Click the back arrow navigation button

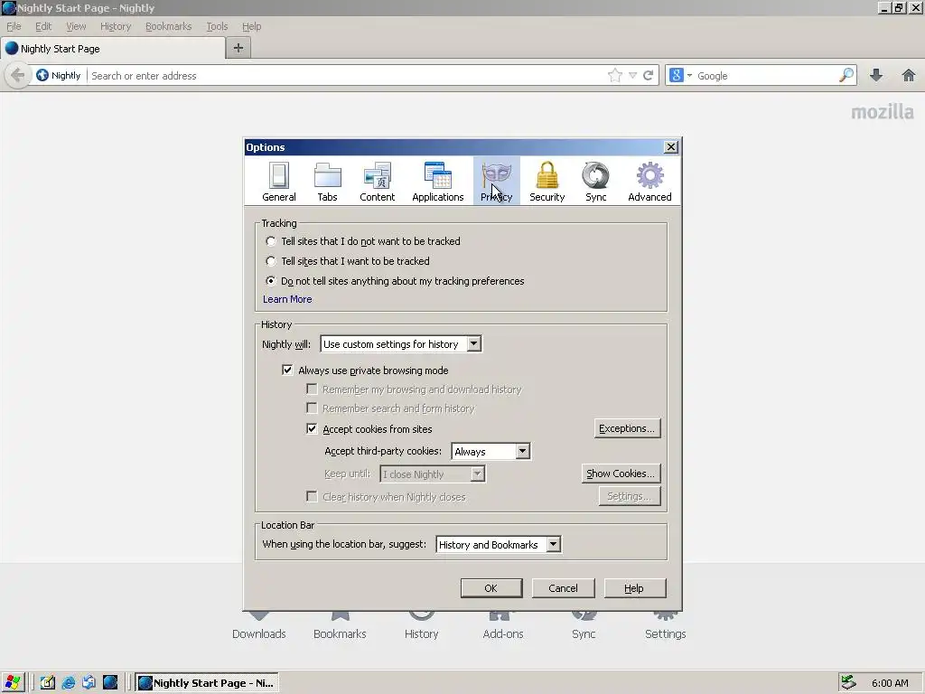[18, 76]
